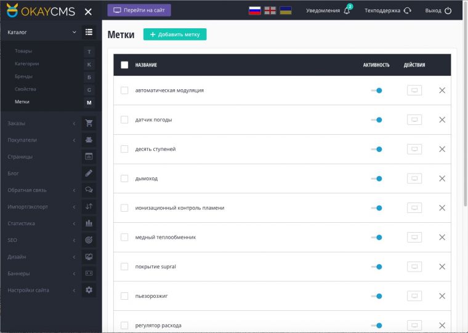
Task: Click the Blog pencil icon
Action: click(89, 173)
